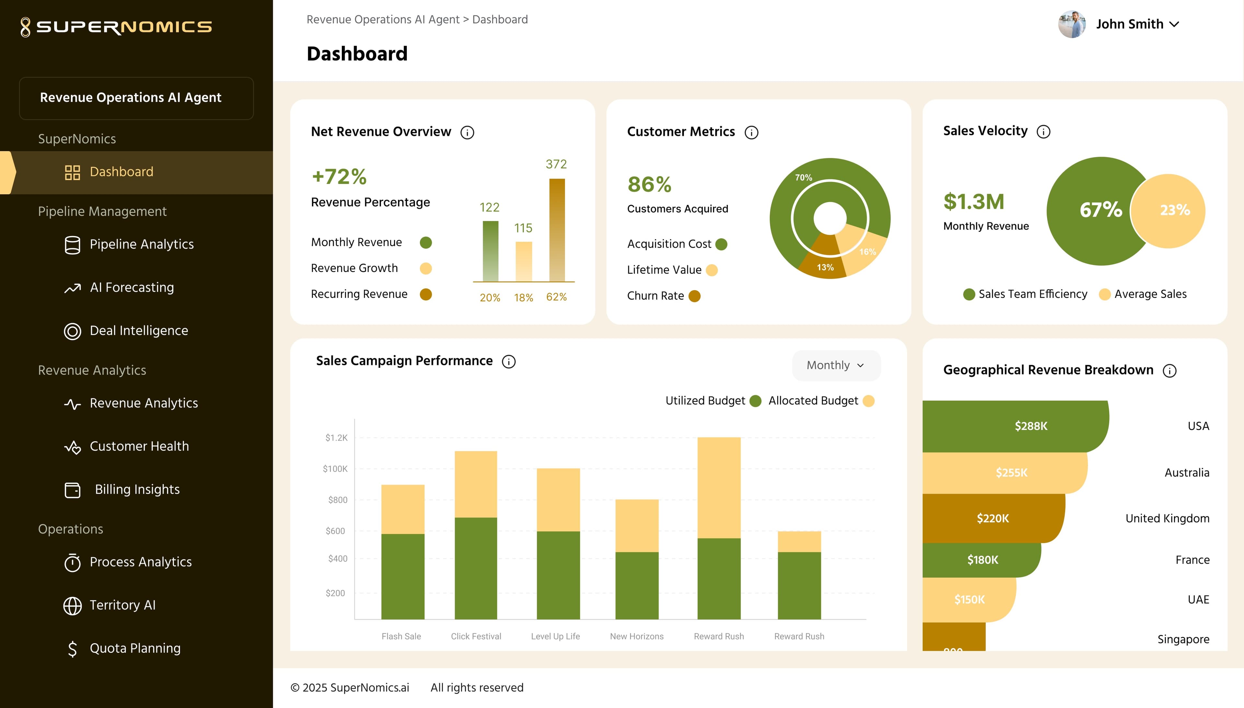Toggle the Utilized Budget legend dot

(x=755, y=401)
